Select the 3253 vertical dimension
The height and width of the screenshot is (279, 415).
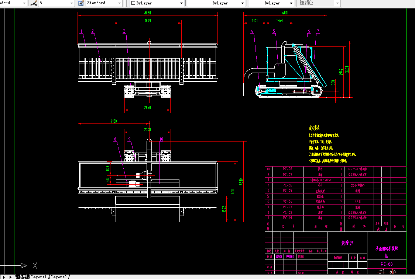(347, 70)
